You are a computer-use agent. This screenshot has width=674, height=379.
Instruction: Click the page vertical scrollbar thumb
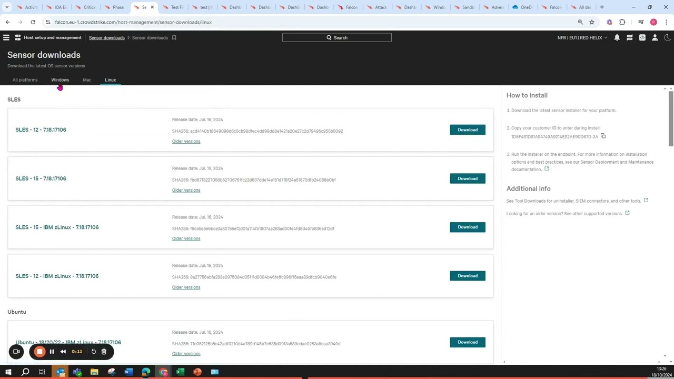pos(670,119)
